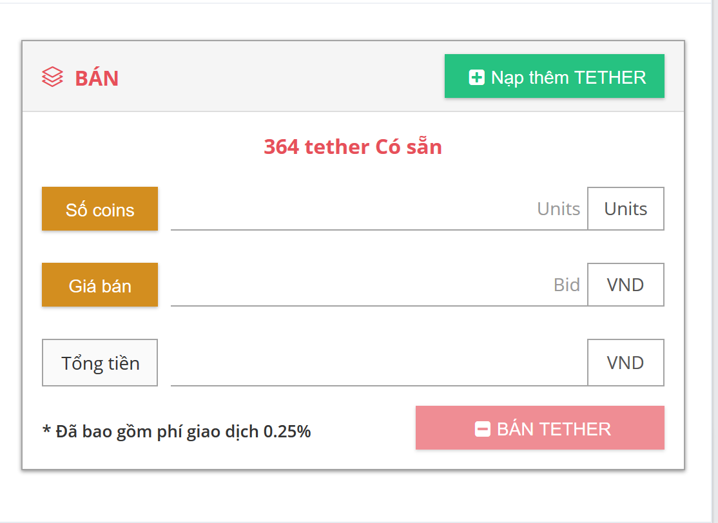Click the orange Số coins label
The width and height of the screenshot is (718, 523).
click(x=100, y=209)
